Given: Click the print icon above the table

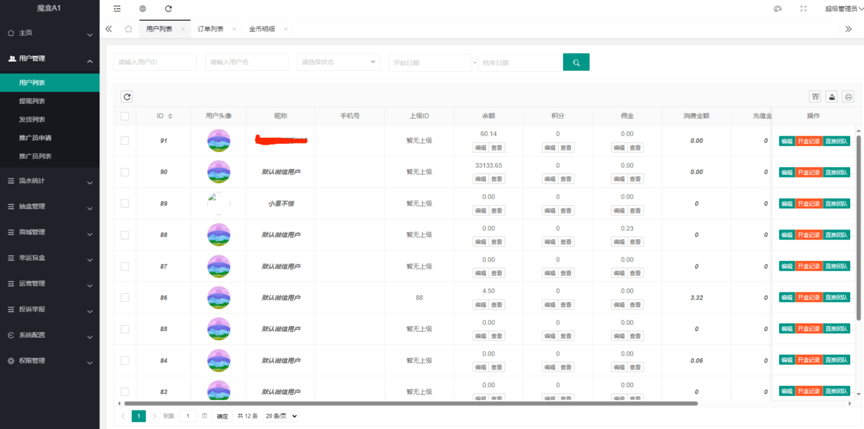Looking at the screenshot, I should (848, 96).
